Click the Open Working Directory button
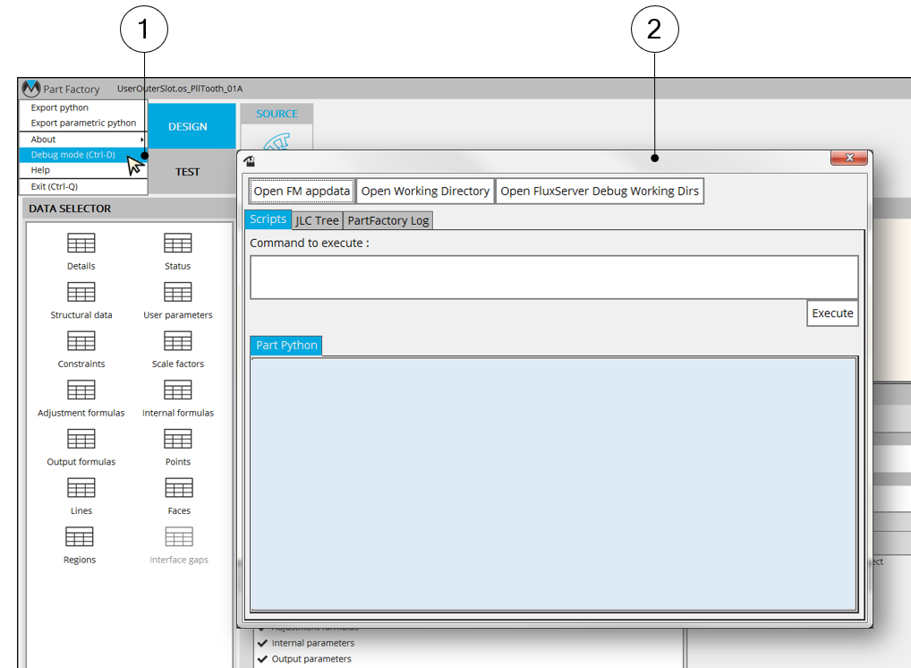This screenshot has height=668, width=911. click(425, 191)
